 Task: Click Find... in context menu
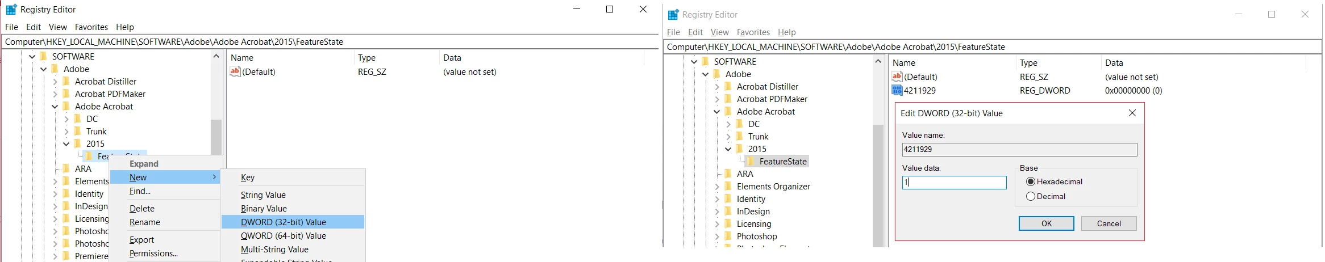pyautogui.click(x=165, y=191)
